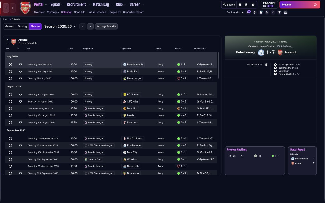Screen dimensions: 325x203
Task: Select the Paris SG fixture radio button
Action: pyautogui.click(x=10, y=72)
